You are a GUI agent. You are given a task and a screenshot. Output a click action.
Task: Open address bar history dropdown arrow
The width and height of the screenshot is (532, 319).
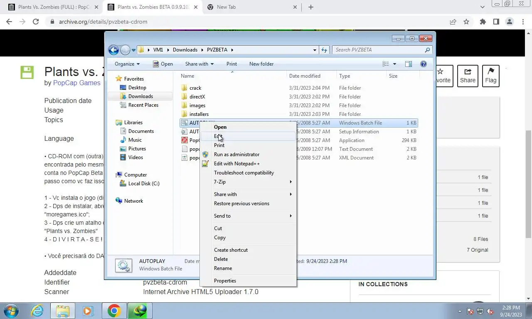[x=315, y=50]
